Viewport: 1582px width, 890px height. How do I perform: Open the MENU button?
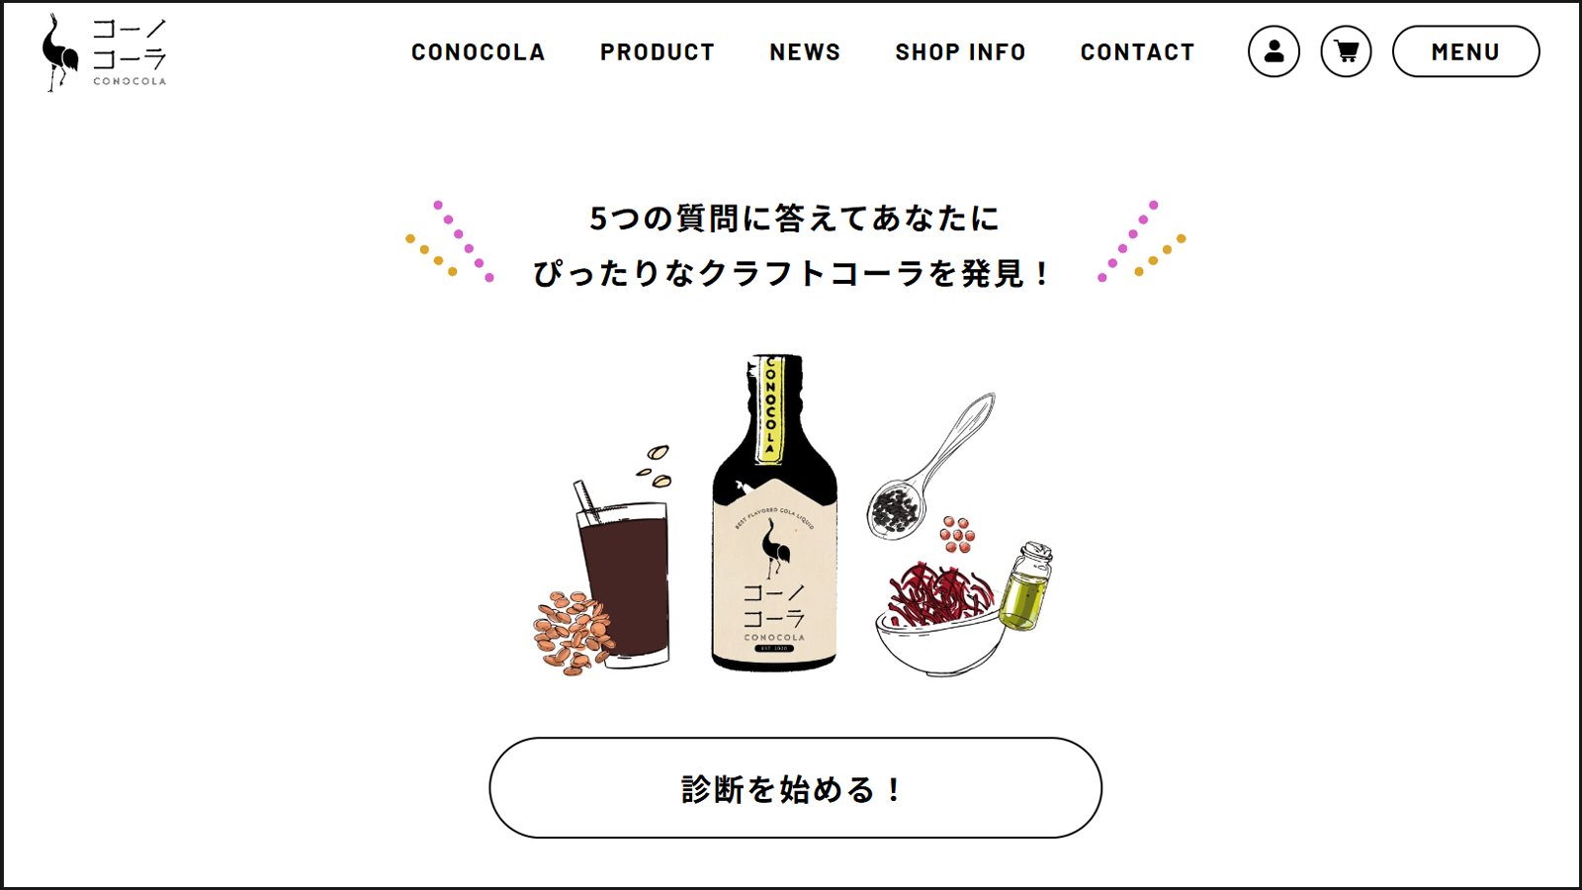tap(1465, 51)
